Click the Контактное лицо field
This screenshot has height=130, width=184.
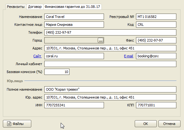74,25
